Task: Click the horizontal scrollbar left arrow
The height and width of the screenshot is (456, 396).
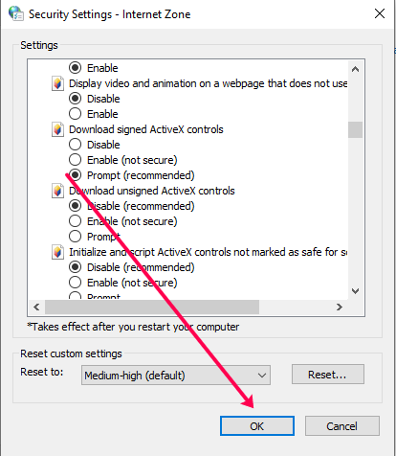Action: point(36,307)
